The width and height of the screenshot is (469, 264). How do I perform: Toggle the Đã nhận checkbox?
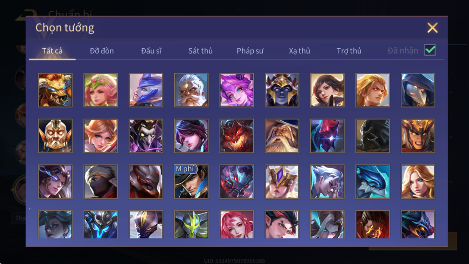430,50
